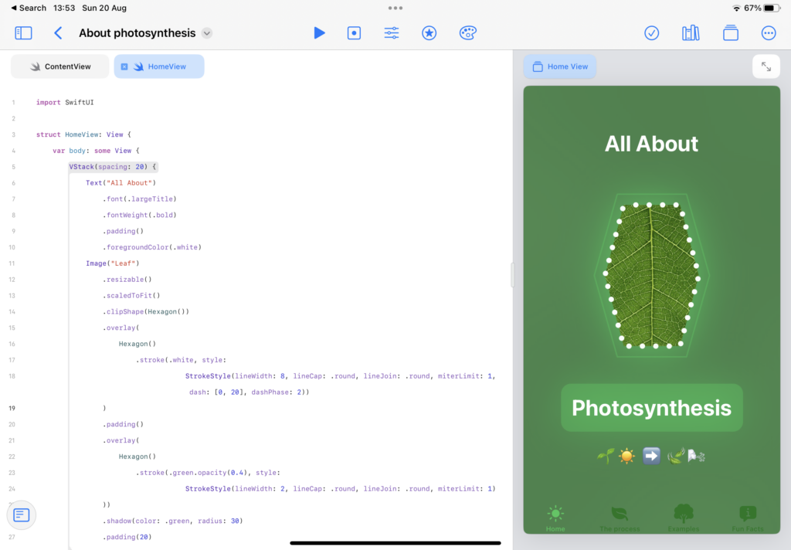Go back with the left chevron
Image resolution: width=791 pixels, height=550 pixels.
[58, 32]
